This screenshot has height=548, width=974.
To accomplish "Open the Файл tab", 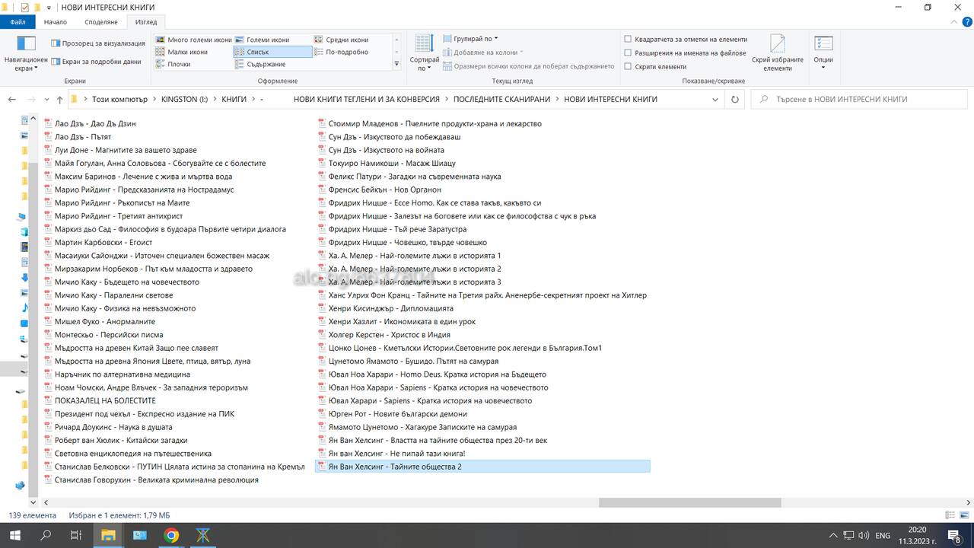I will (18, 22).
